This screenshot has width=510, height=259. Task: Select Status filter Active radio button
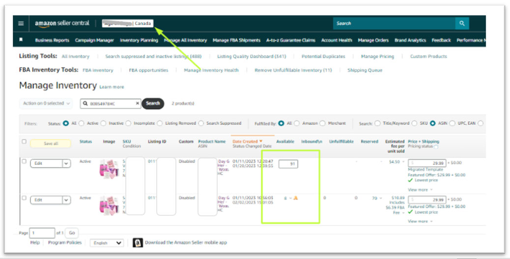81,123
